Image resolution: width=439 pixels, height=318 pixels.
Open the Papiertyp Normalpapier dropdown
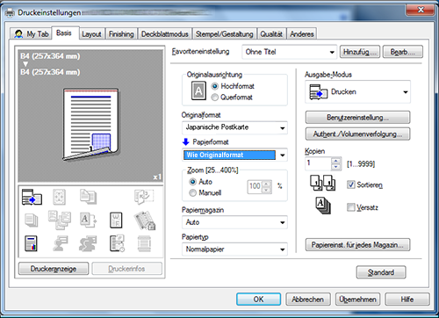234,249
